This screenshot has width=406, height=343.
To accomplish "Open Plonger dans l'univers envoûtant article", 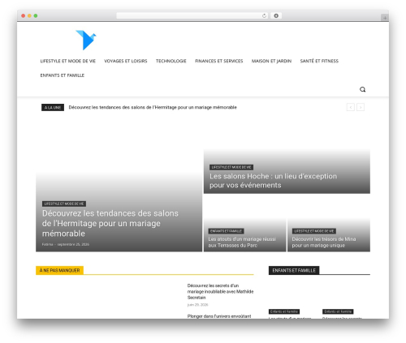I will (x=219, y=316).
